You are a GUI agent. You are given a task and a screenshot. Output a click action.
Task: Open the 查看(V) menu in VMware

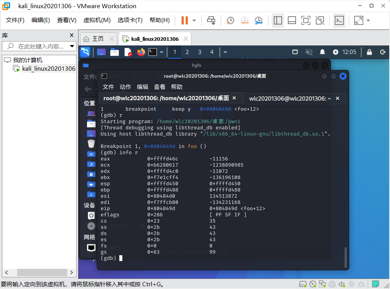tap(67, 20)
